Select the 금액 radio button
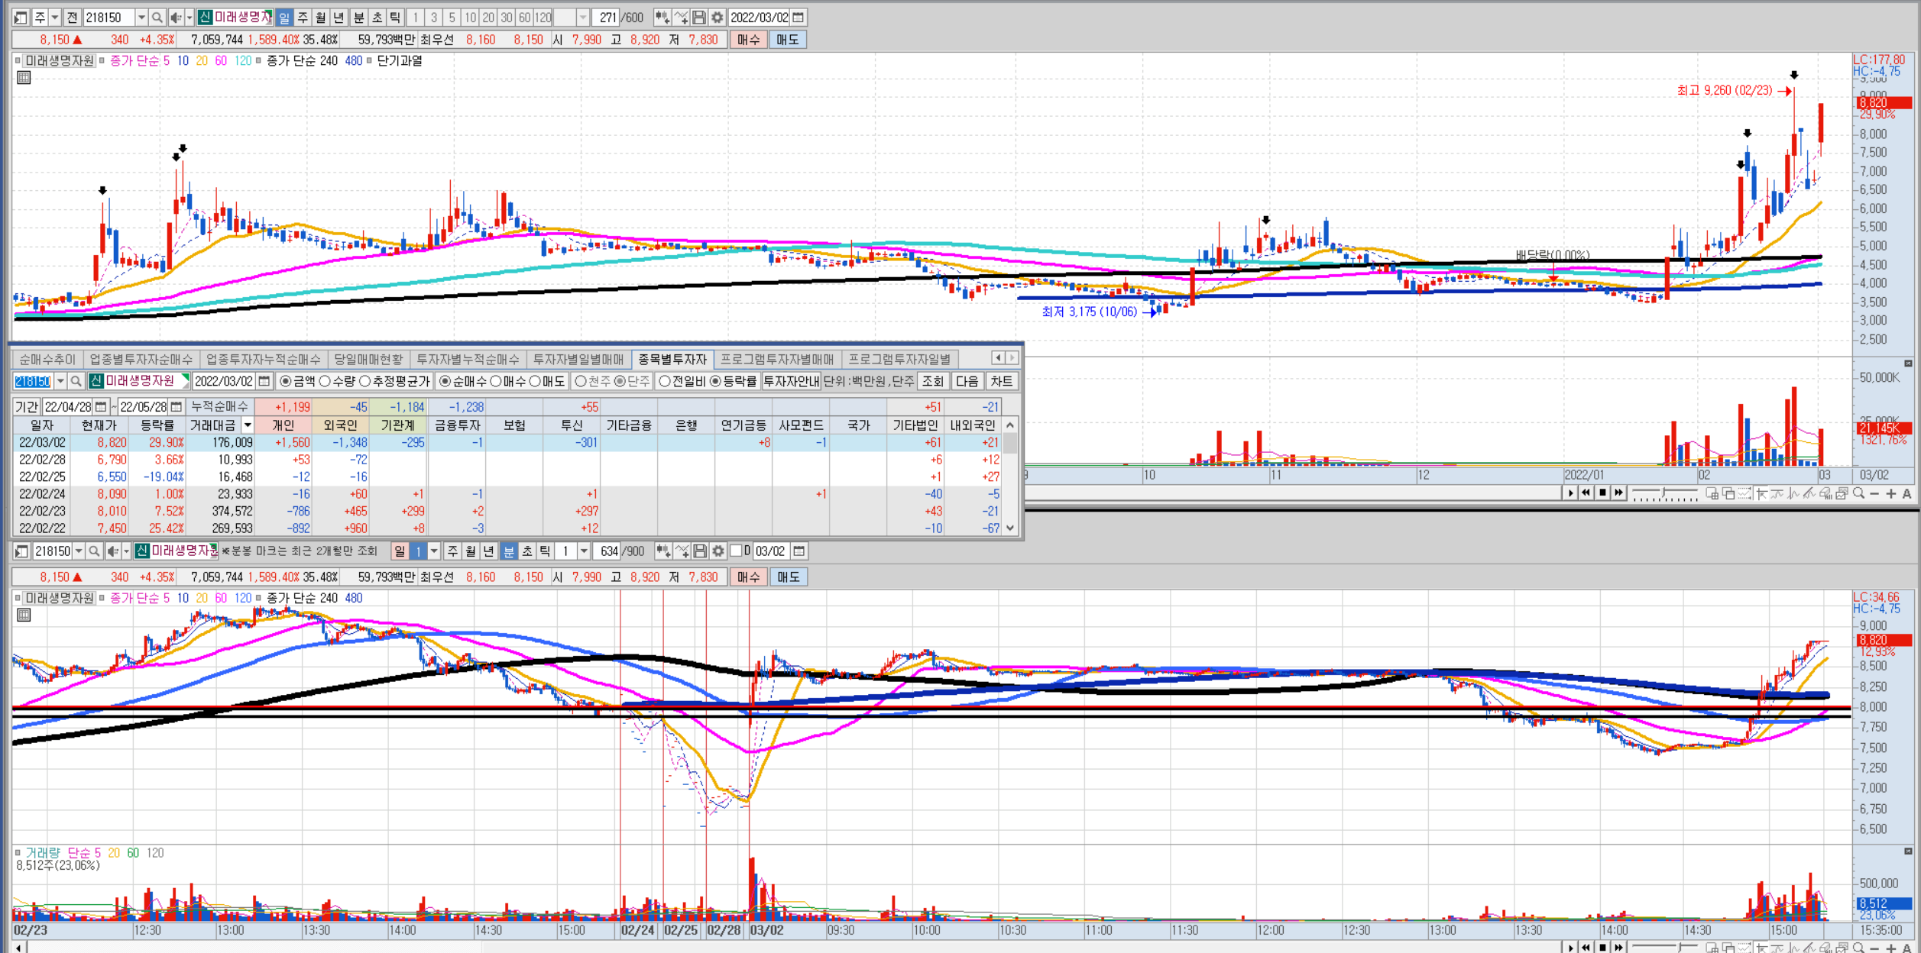Image resolution: width=1921 pixels, height=953 pixels. (286, 381)
